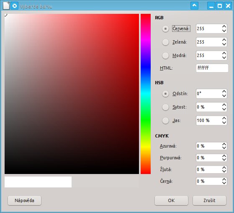This screenshot has height=213, width=234.
Task: Click the white current color preview swatch
Action: tap(38, 182)
